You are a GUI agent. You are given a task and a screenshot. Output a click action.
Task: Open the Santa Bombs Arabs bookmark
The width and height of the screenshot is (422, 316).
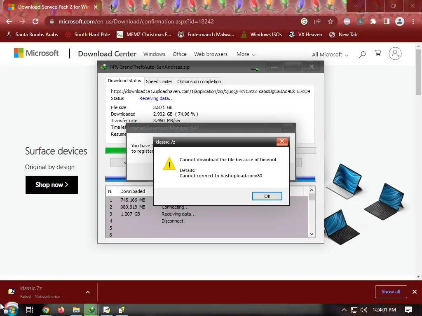pyautogui.click(x=32, y=35)
